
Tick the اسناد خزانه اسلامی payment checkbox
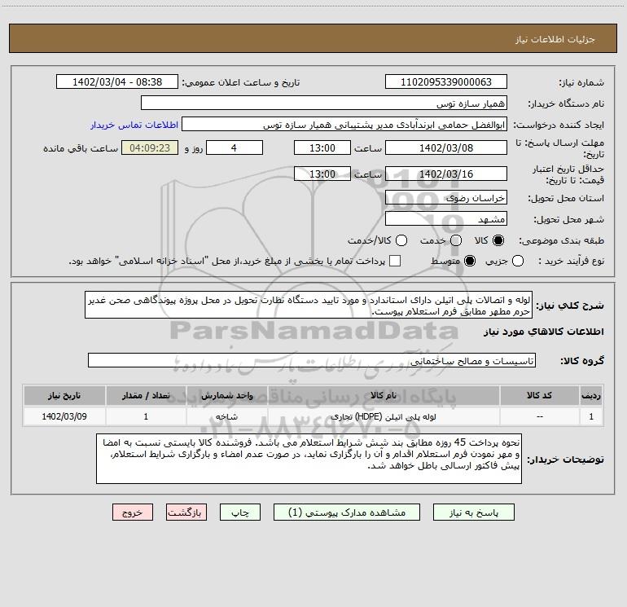pyautogui.click(x=395, y=261)
